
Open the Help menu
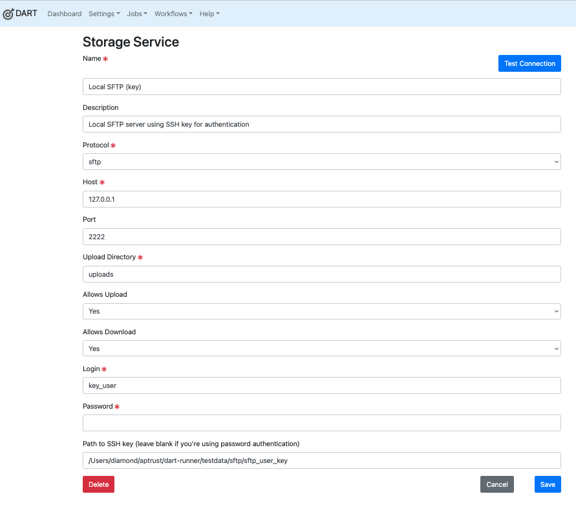(x=209, y=14)
